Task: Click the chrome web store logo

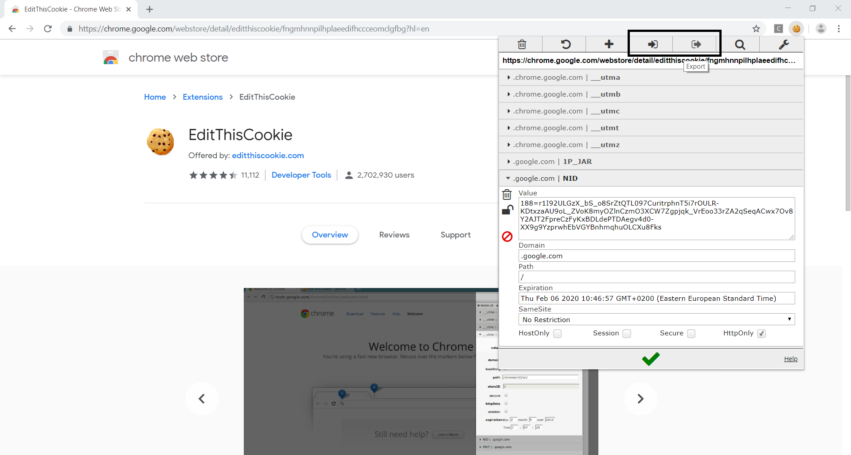Action: point(165,58)
